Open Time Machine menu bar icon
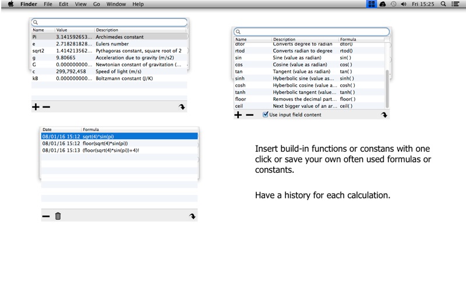The height and width of the screenshot is (291, 466). (x=393, y=4)
